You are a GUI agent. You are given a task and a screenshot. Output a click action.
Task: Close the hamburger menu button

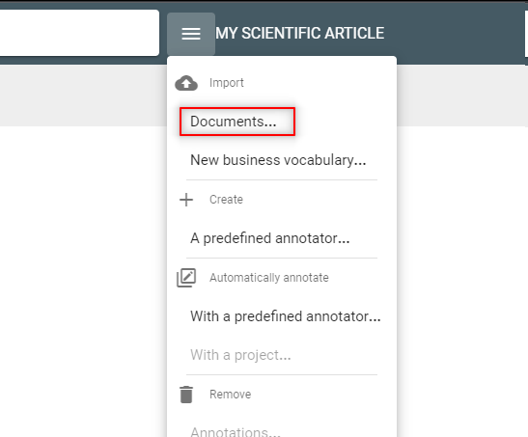(191, 34)
